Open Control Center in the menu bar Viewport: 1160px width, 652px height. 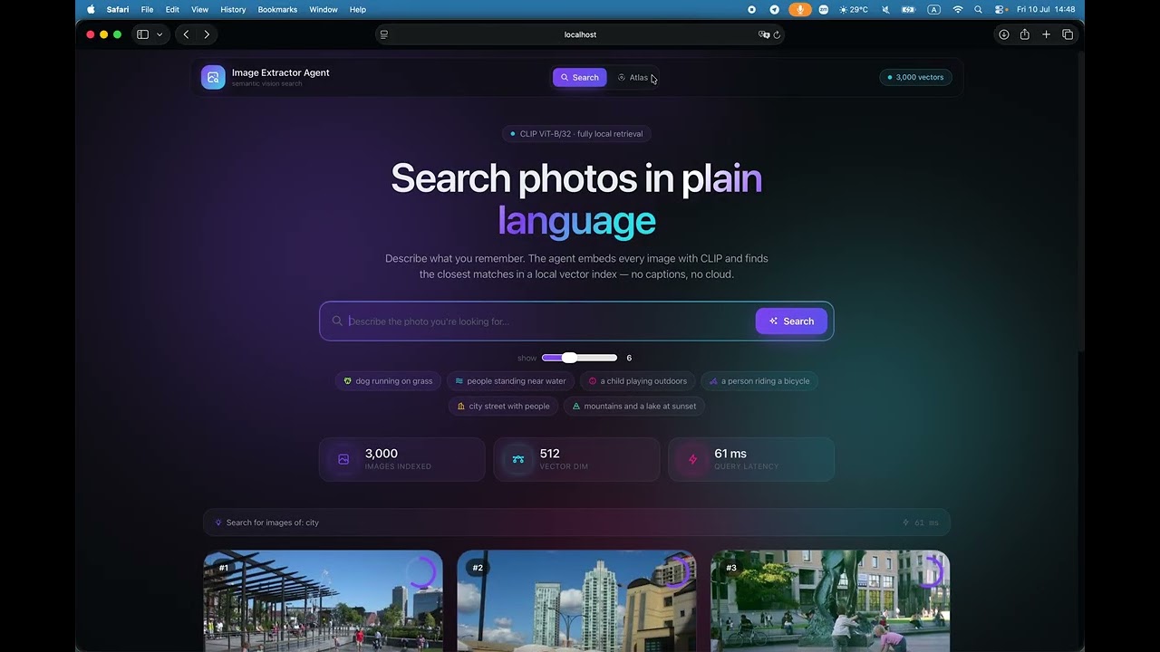coord(1000,9)
